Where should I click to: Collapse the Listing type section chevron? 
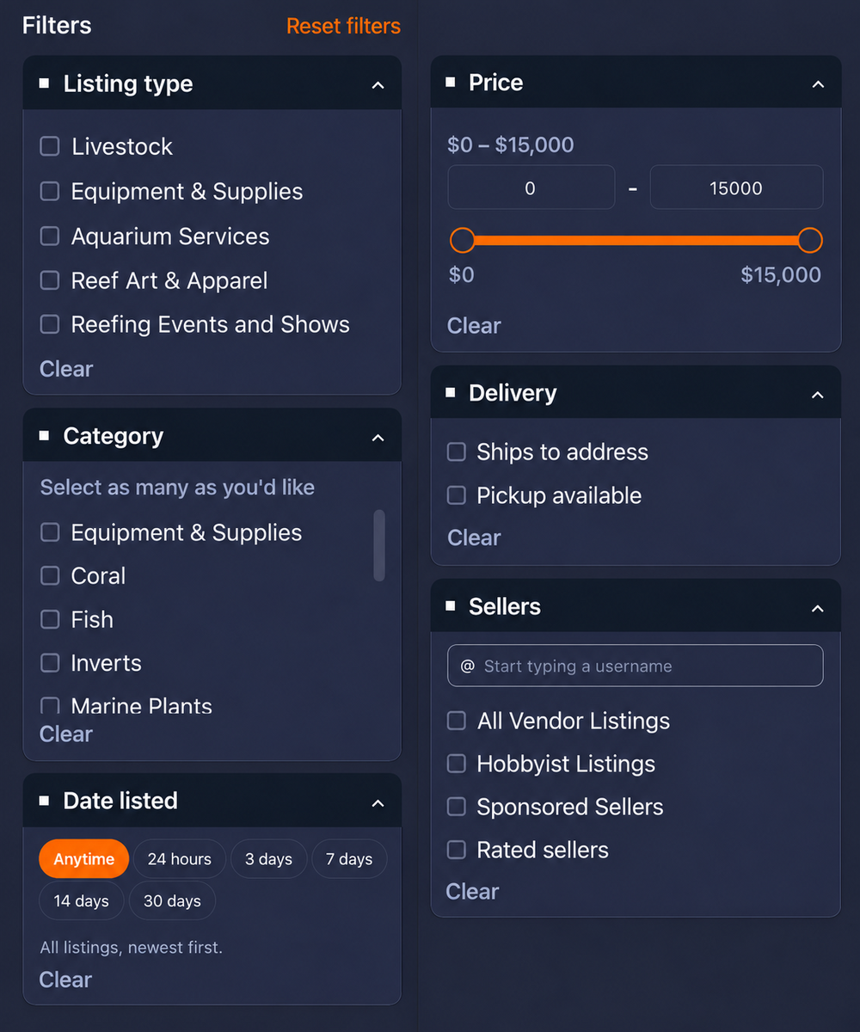coord(378,85)
